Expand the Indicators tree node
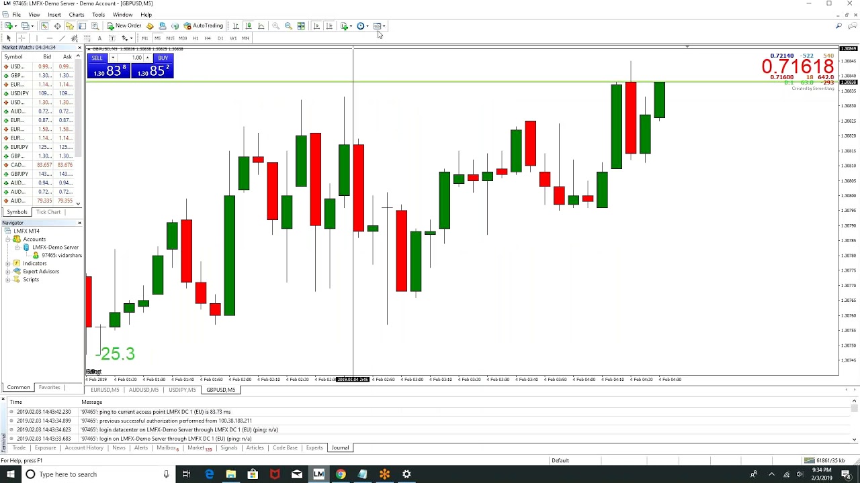Screen dimensions: 860x483 pos(8,263)
